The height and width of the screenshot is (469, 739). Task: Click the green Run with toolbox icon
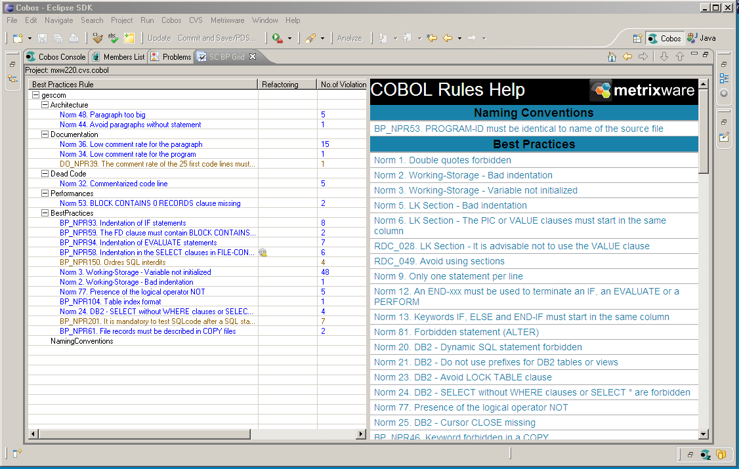278,38
